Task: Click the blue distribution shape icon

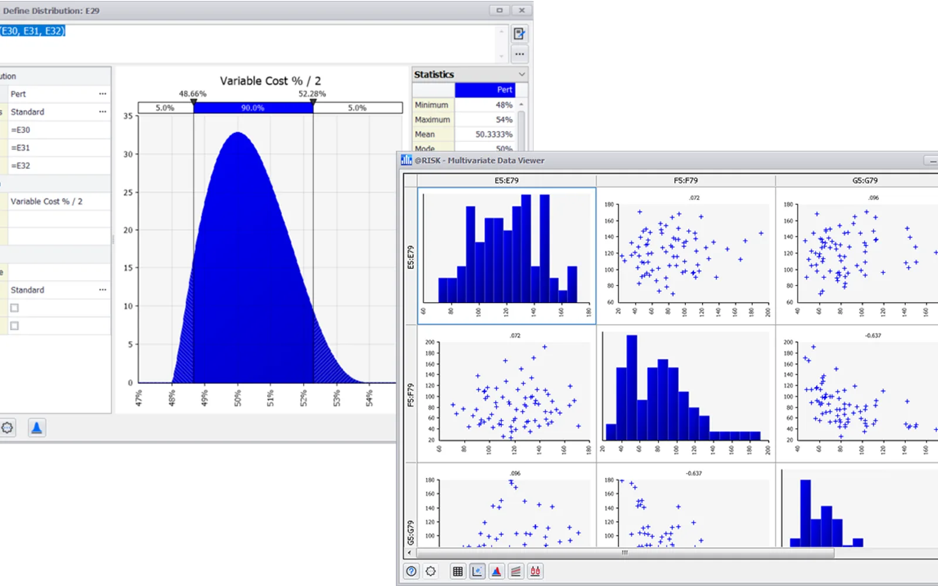Action: pyautogui.click(x=36, y=428)
